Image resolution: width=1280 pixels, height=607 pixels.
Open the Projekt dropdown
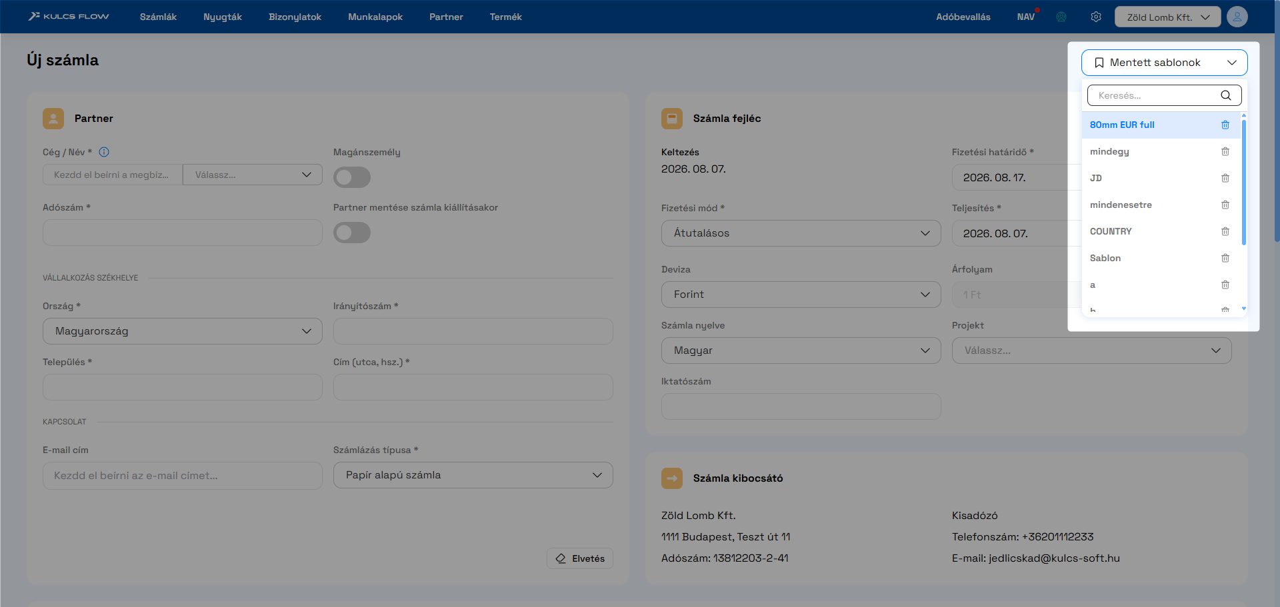tap(1092, 350)
